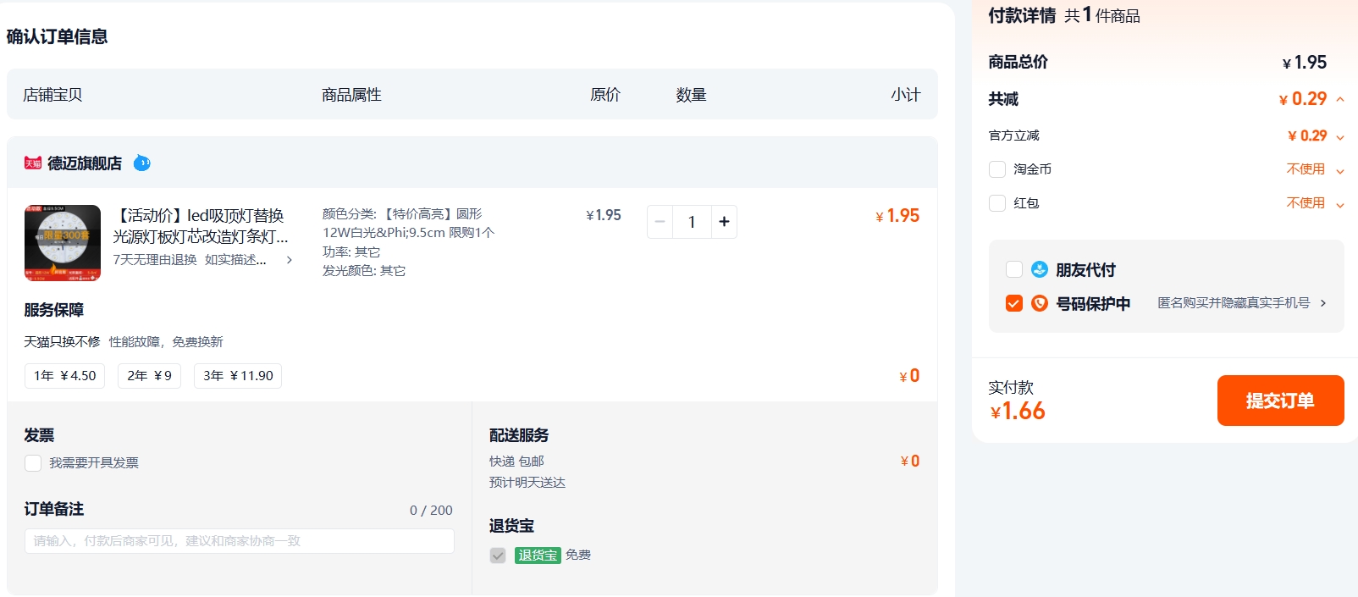Click the green 退货宝 badge
This screenshot has height=597, width=1358.
pyautogui.click(x=538, y=556)
